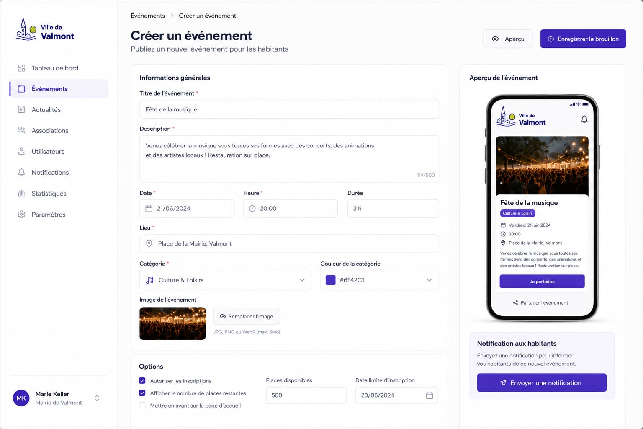The image size is (643, 429).
Task: Click the Notifications bell icon in sidebar
Action: point(21,172)
